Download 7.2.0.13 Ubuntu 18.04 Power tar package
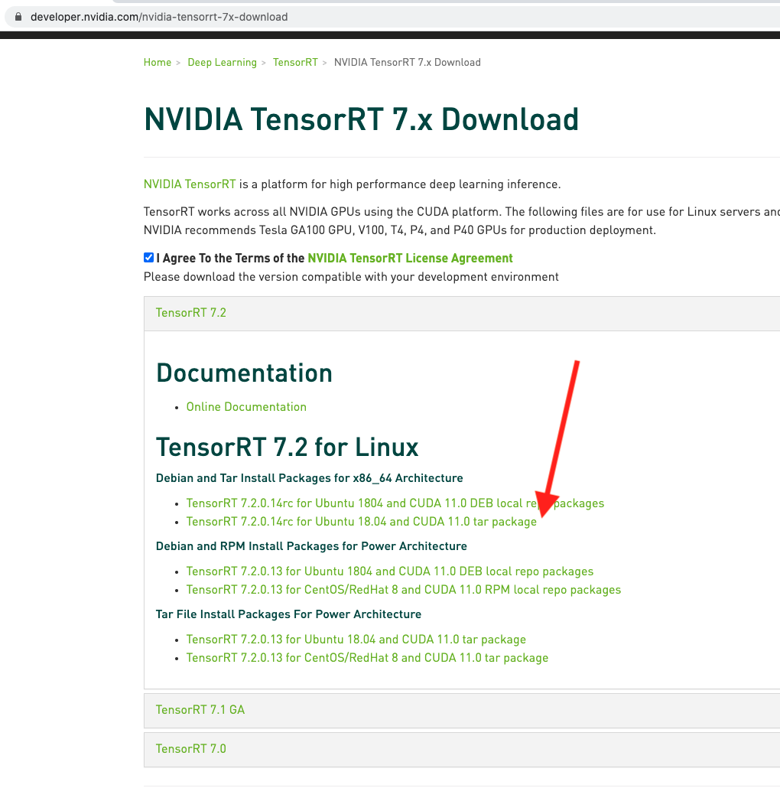The width and height of the screenshot is (780, 788). (x=356, y=640)
